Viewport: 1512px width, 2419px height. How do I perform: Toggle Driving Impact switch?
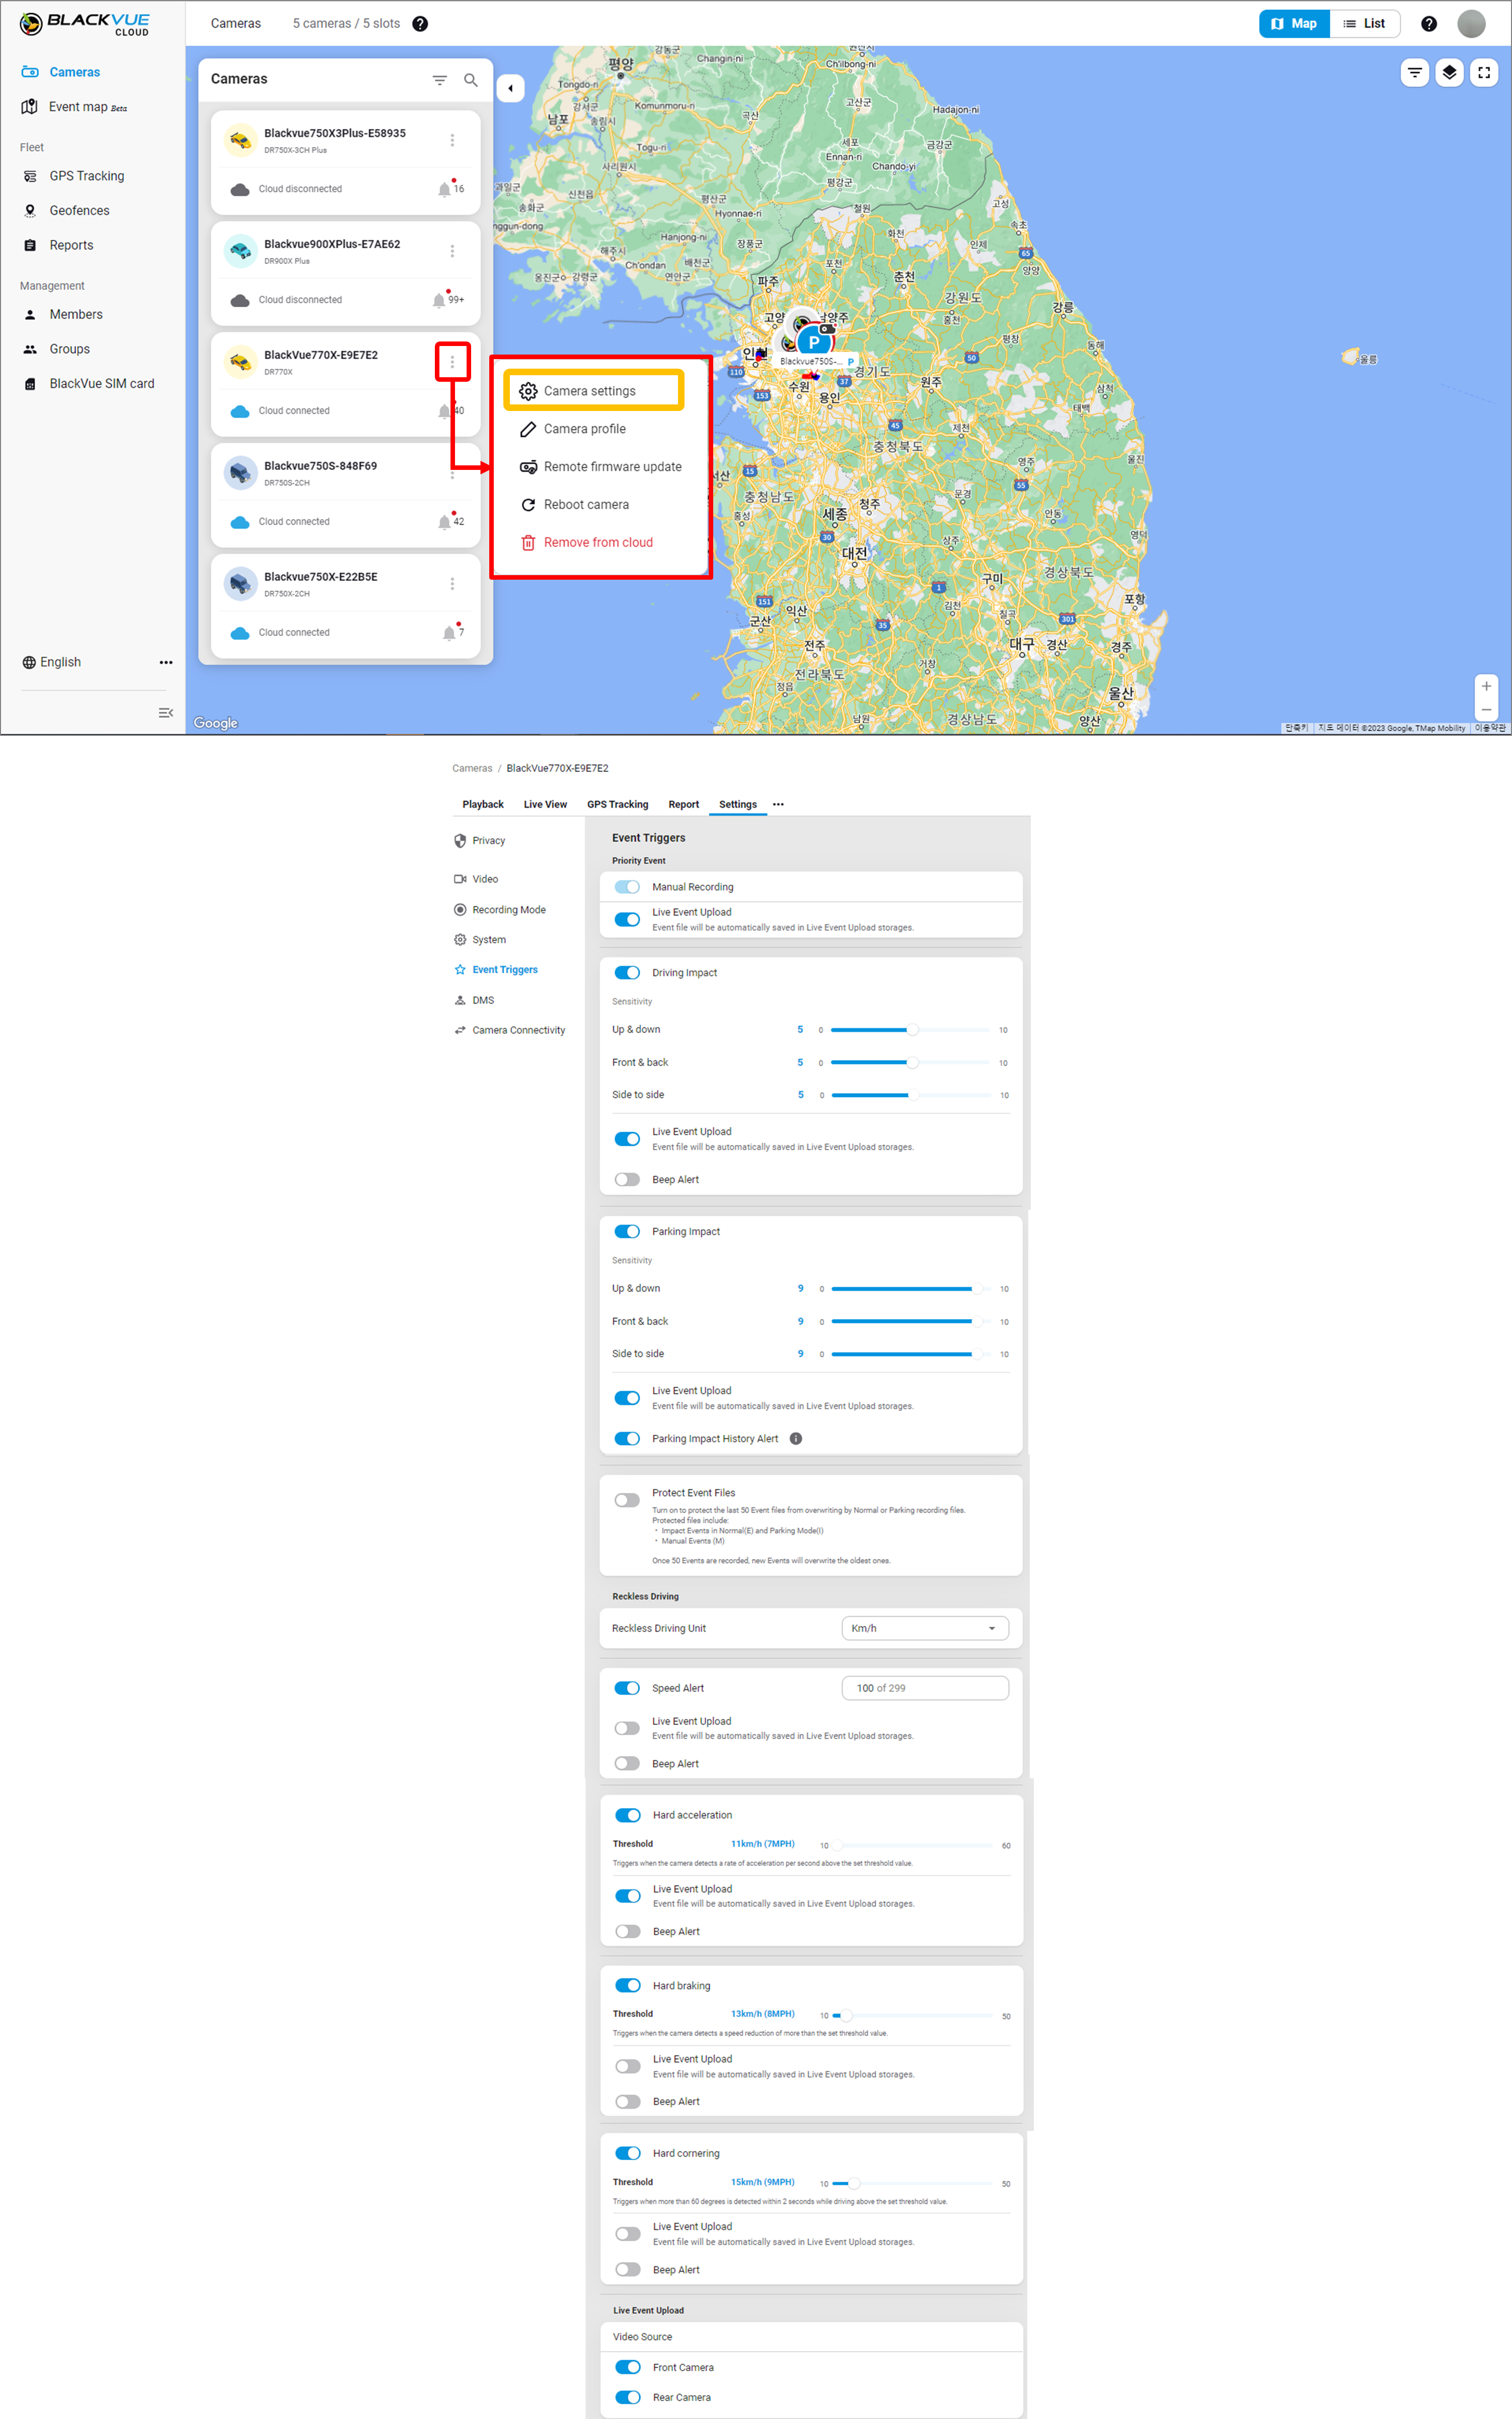[x=627, y=973]
